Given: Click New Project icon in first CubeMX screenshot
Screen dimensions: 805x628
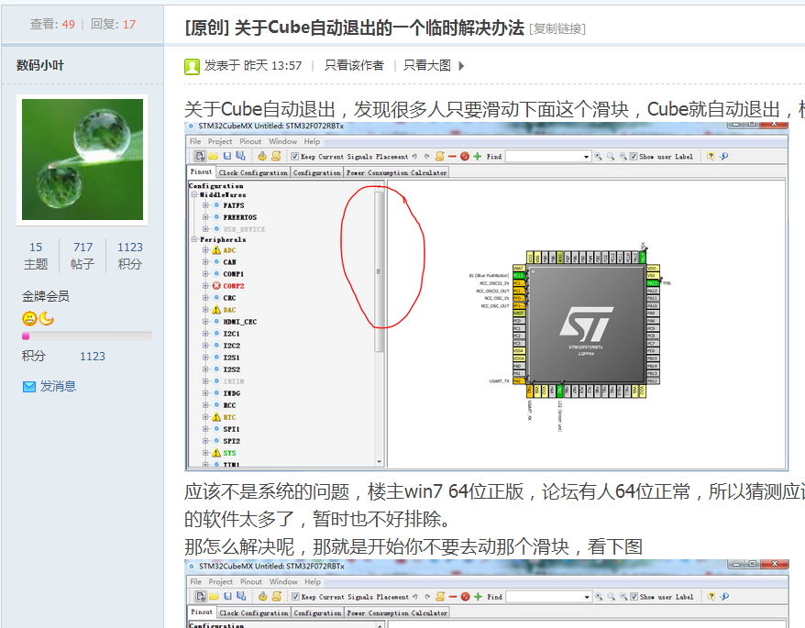Looking at the screenshot, I should point(200,156).
